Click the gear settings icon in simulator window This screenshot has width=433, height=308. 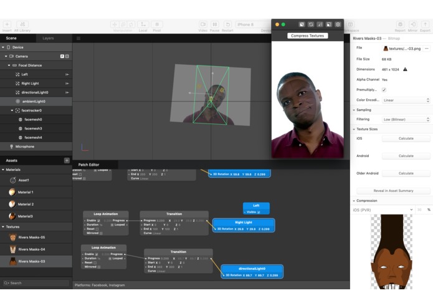pyautogui.click(x=338, y=24)
